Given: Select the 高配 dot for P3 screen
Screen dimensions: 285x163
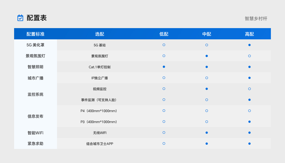Looking at the screenshot, I should coord(249,122).
